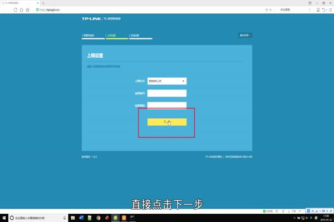Screen dimensions: 334x222
Task: Open the internet connection type dropdown
Action: [x=166, y=81]
